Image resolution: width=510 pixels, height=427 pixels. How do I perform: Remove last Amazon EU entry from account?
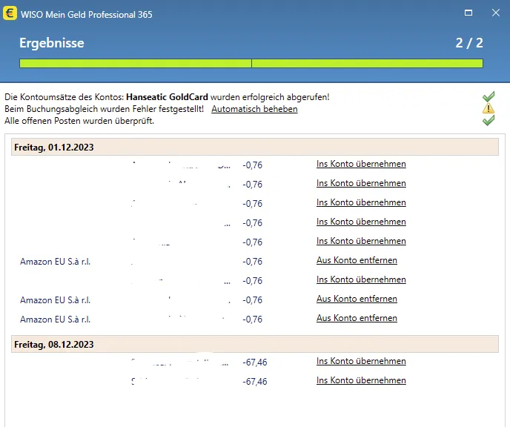point(357,318)
